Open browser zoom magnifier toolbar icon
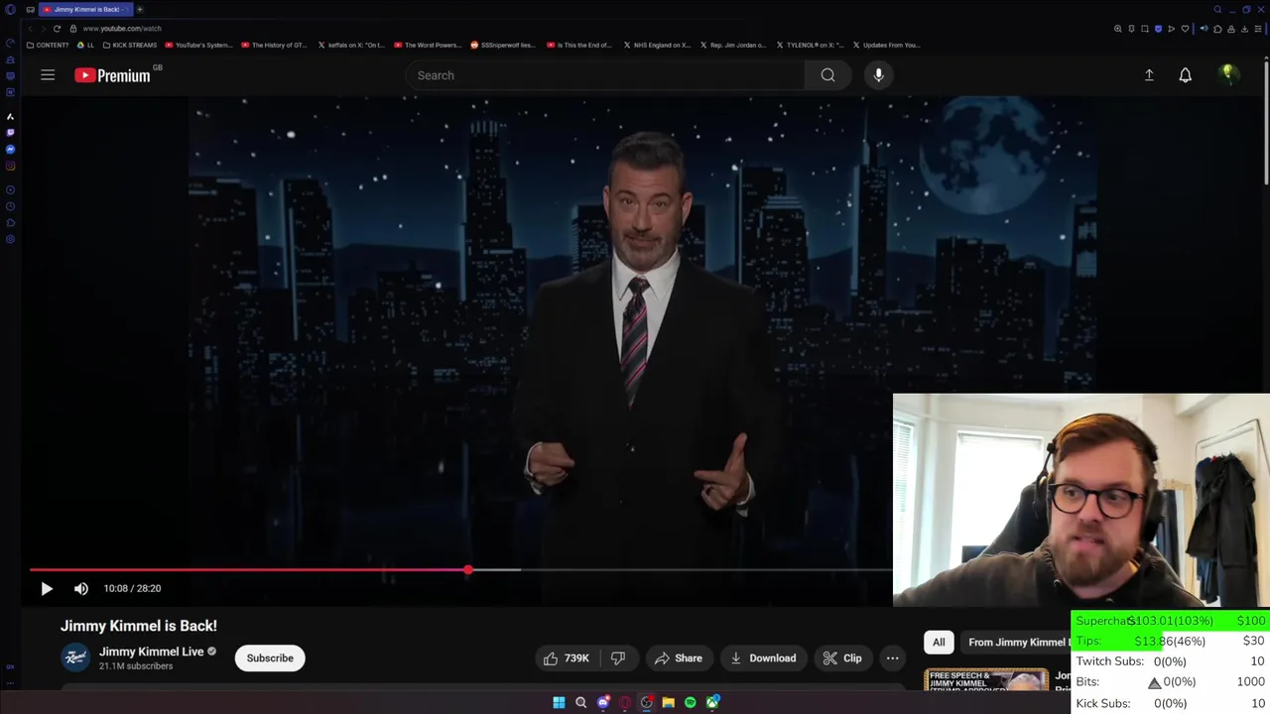This screenshot has height=714, width=1270. 1117,29
